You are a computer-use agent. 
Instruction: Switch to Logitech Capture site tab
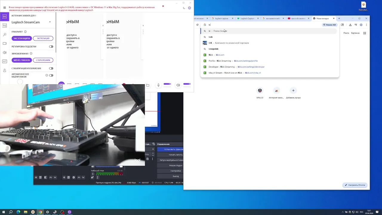(247, 19)
